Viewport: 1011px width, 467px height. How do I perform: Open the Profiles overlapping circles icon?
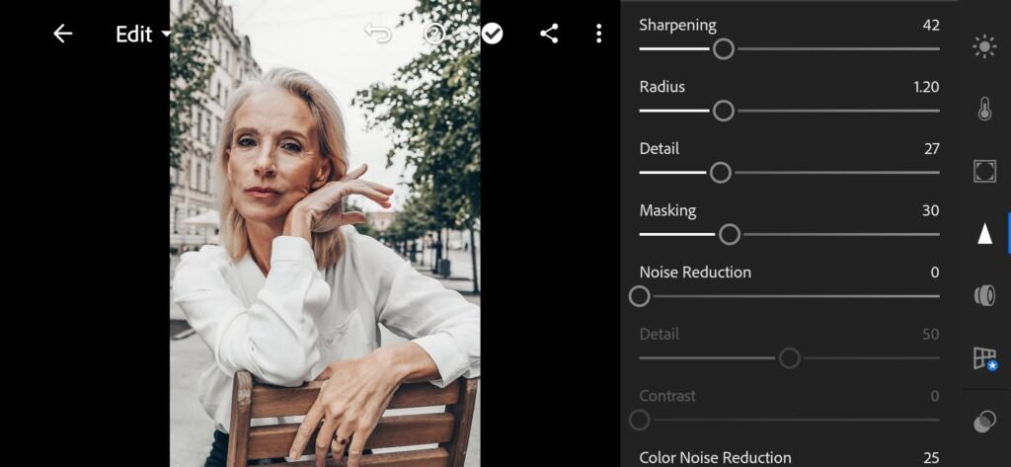click(984, 422)
